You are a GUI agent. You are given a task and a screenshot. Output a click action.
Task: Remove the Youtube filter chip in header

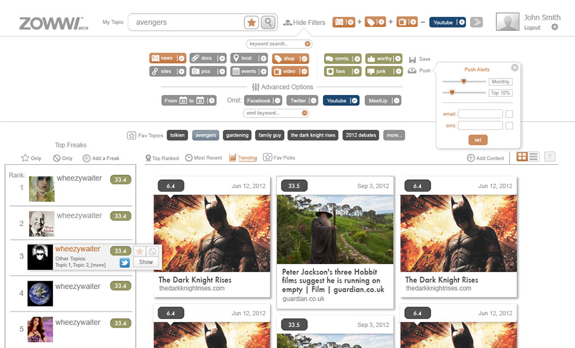point(462,22)
